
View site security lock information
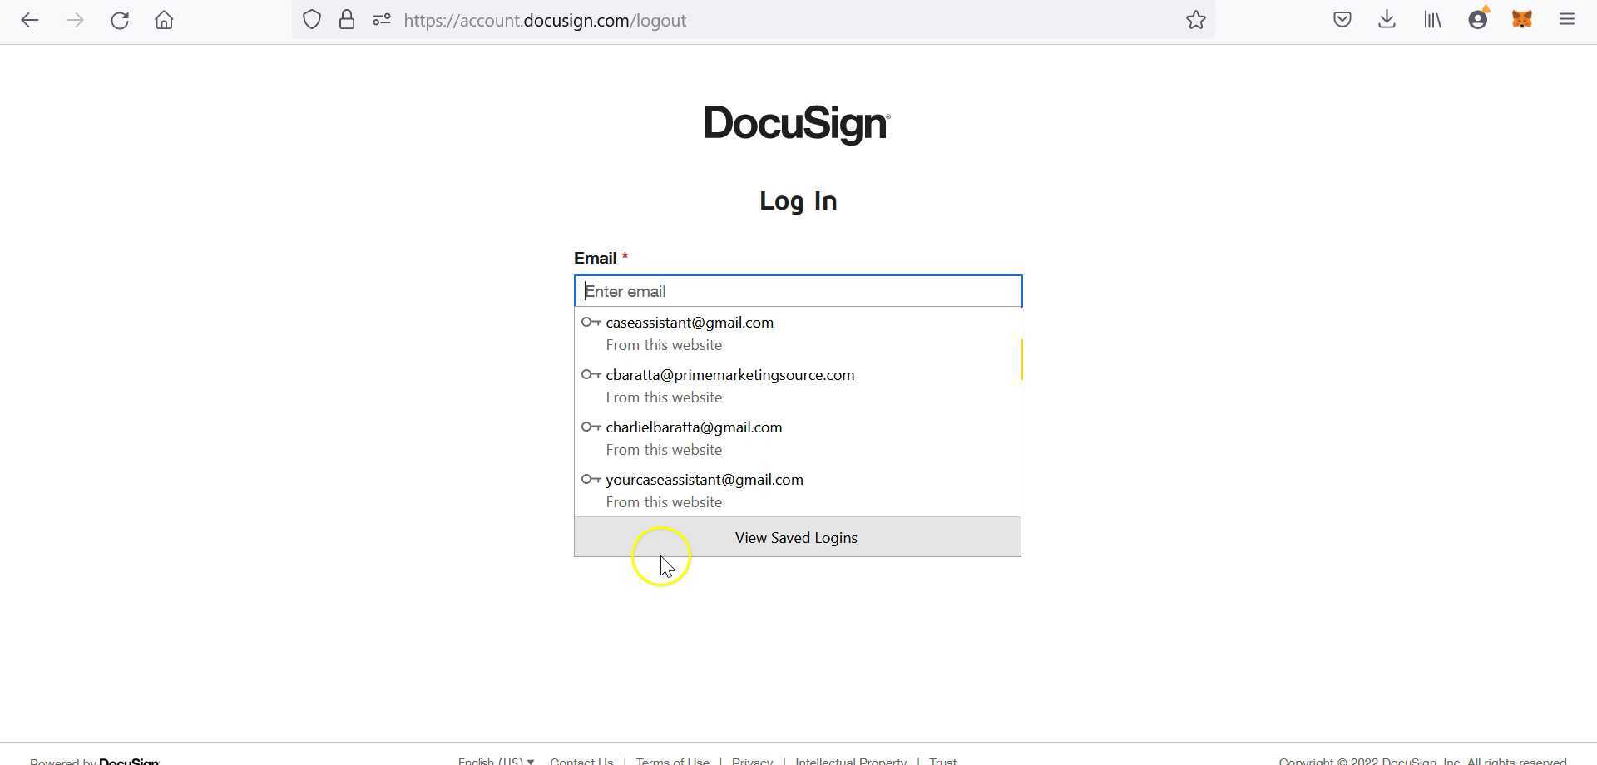coord(347,19)
